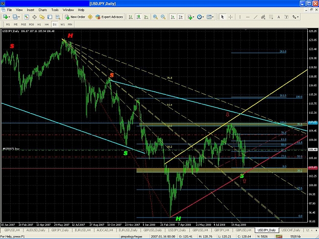Select the M5 timeframe button
319x239 pixels.
(16, 24)
